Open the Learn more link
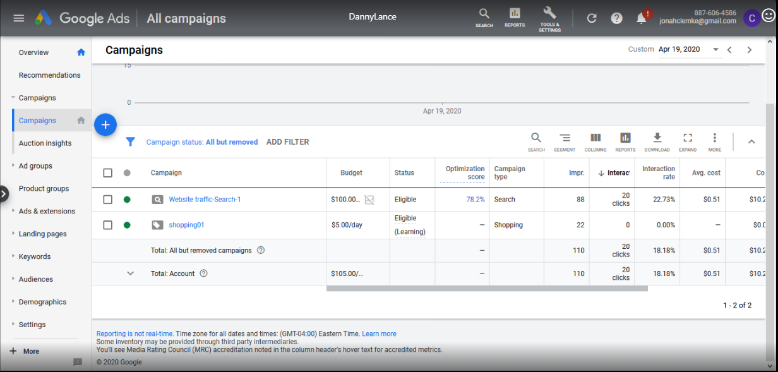The width and height of the screenshot is (778, 372). pyautogui.click(x=379, y=333)
